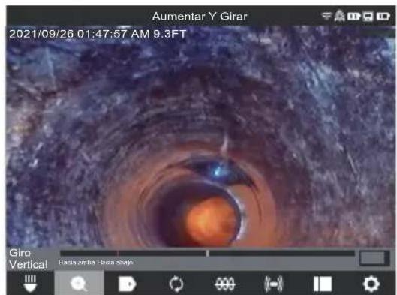Check the first battery indicator after the bell
The width and height of the screenshot is (397, 295).
(x=353, y=17)
